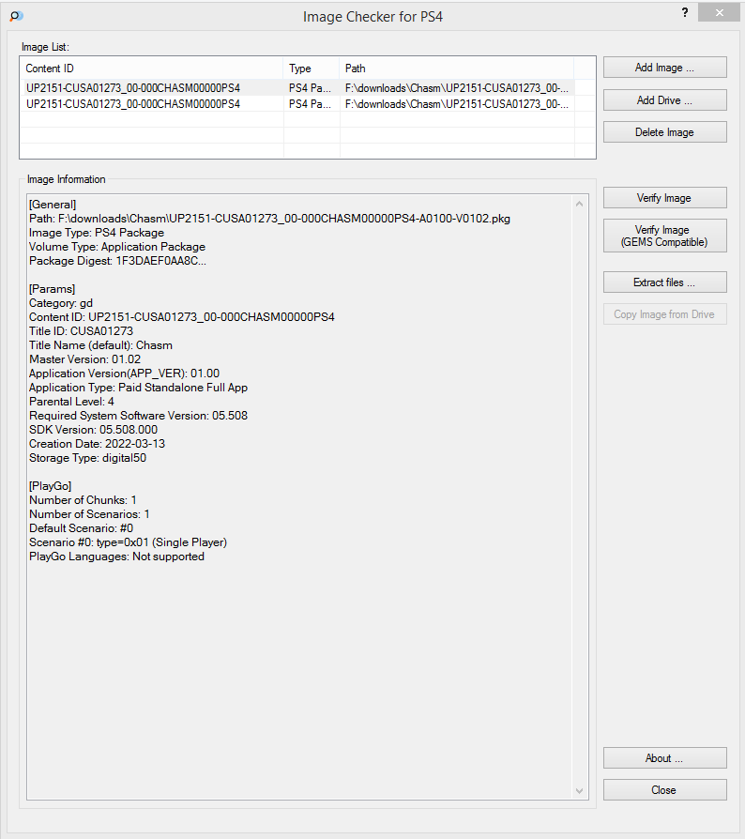
Task: Click the Title Name (default): Chasm line
Action: click(x=100, y=345)
